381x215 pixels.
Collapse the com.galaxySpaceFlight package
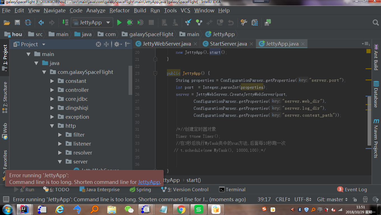coord(44,72)
